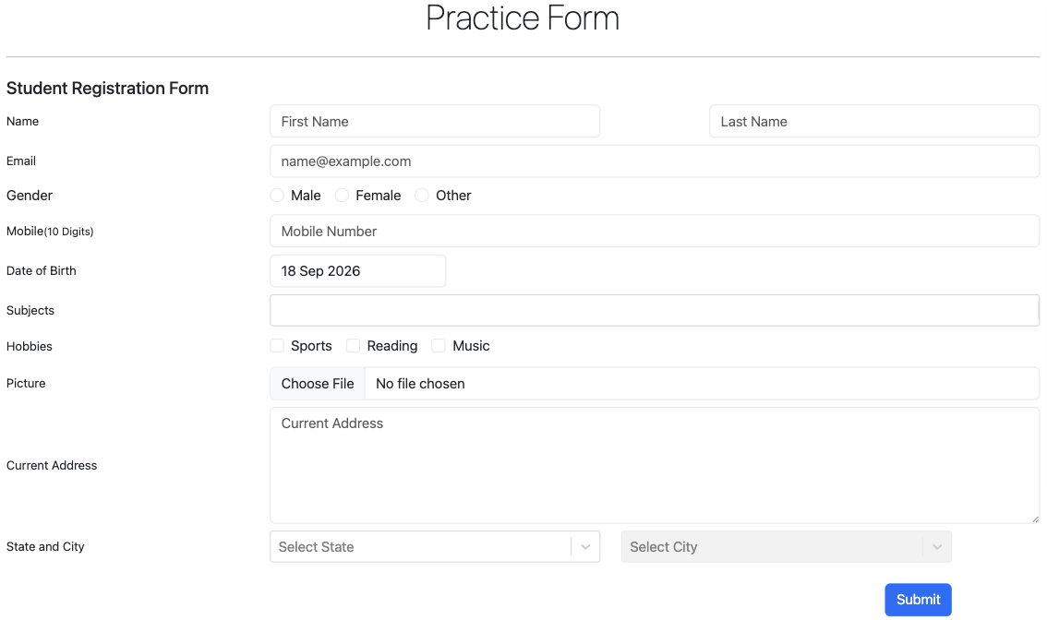Click the Mobile Number input field
Viewport: 1047px width, 620px height.
(x=655, y=231)
